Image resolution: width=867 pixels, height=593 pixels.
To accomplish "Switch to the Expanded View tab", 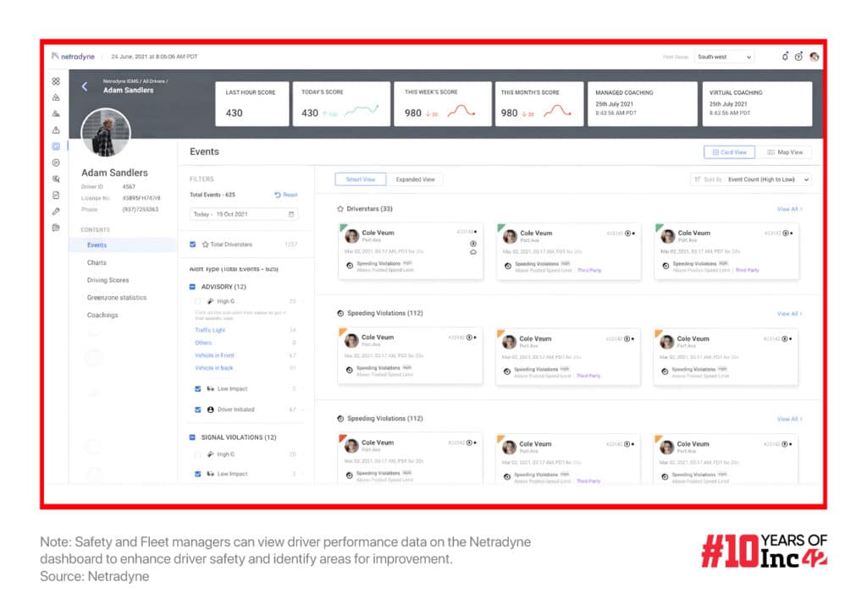I will [416, 179].
